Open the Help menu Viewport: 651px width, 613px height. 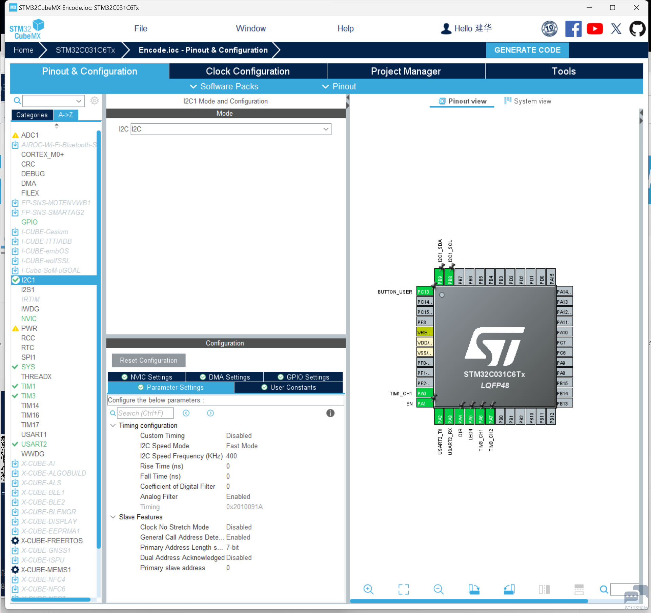345,28
